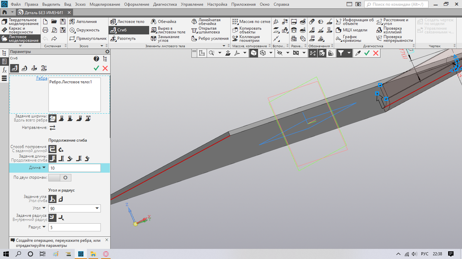
Task: Choose the Листовое тело tool
Action: [127, 21]
